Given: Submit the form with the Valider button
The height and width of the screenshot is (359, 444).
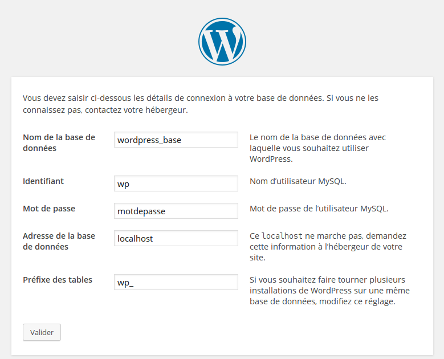Looking at the screenshot, I should coord(42,332).
